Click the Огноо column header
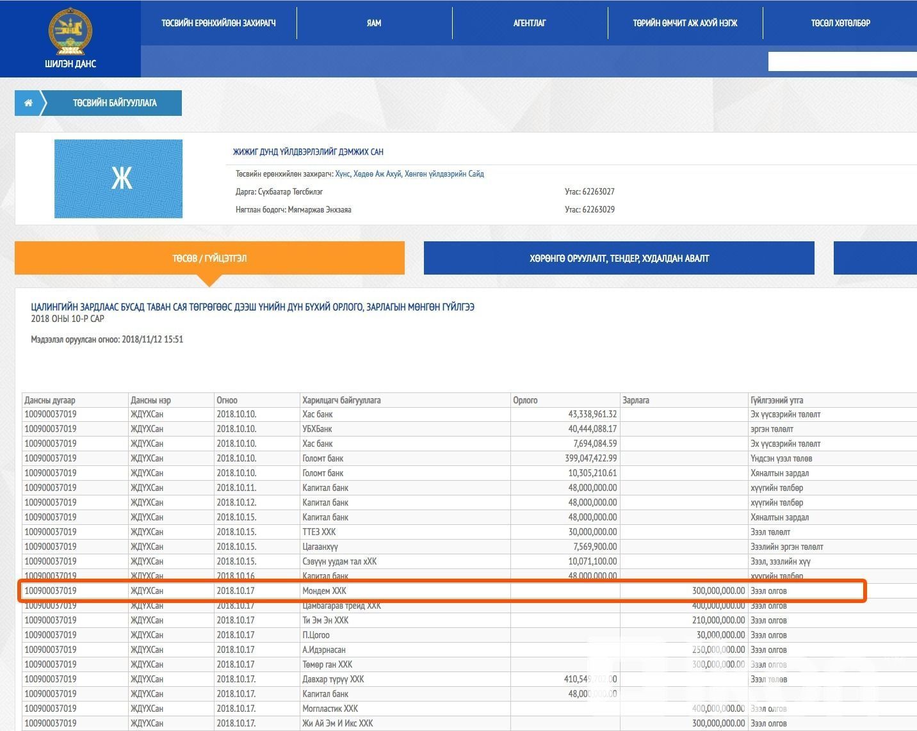The width and height of the screenshot is (917, 731). (x=227, y=400)
